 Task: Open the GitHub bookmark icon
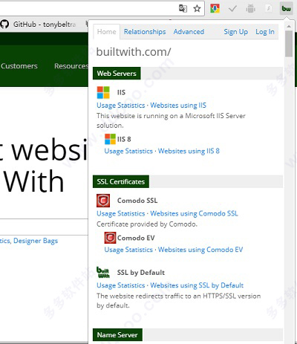point(4,24)
